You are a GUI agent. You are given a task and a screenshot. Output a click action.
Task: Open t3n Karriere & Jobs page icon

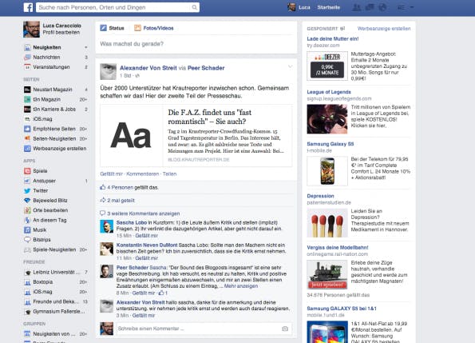pos(27,109)
